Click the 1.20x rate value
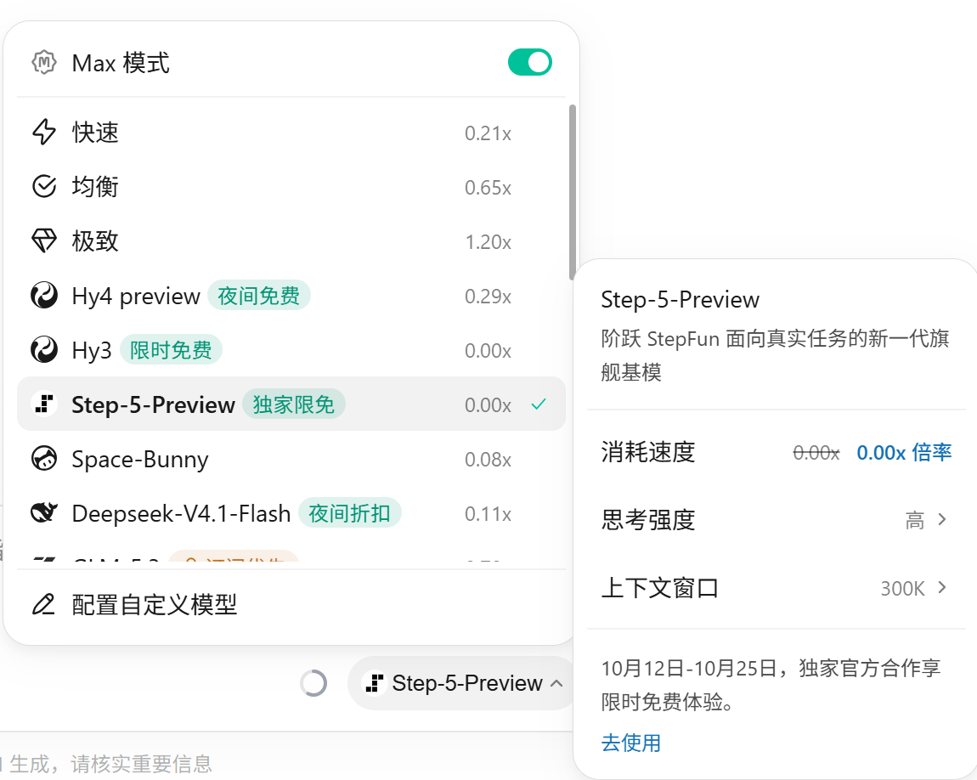Image resolution: width=977 pixels, height=780 pixels. [x=488, y=241]
